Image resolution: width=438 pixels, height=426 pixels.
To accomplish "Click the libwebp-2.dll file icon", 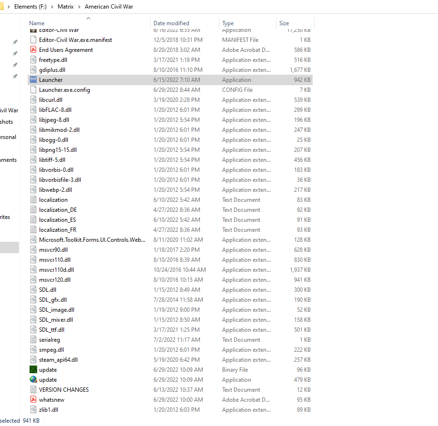I will coord(33,190).
